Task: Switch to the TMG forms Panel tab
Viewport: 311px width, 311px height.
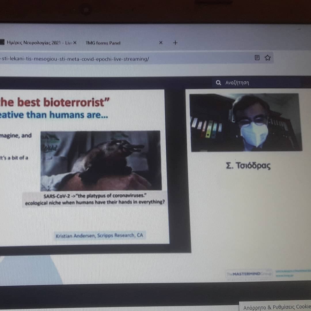Action: [x=103, y=43]
